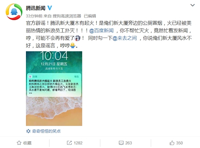Expand the post options chevron
The image size is (200, 148).
click(192, 5)
